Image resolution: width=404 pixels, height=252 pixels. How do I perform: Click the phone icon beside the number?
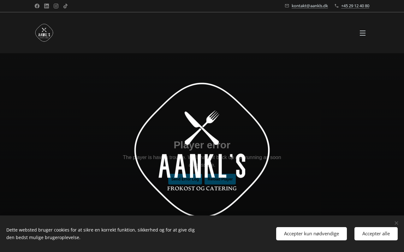[336, 6]
